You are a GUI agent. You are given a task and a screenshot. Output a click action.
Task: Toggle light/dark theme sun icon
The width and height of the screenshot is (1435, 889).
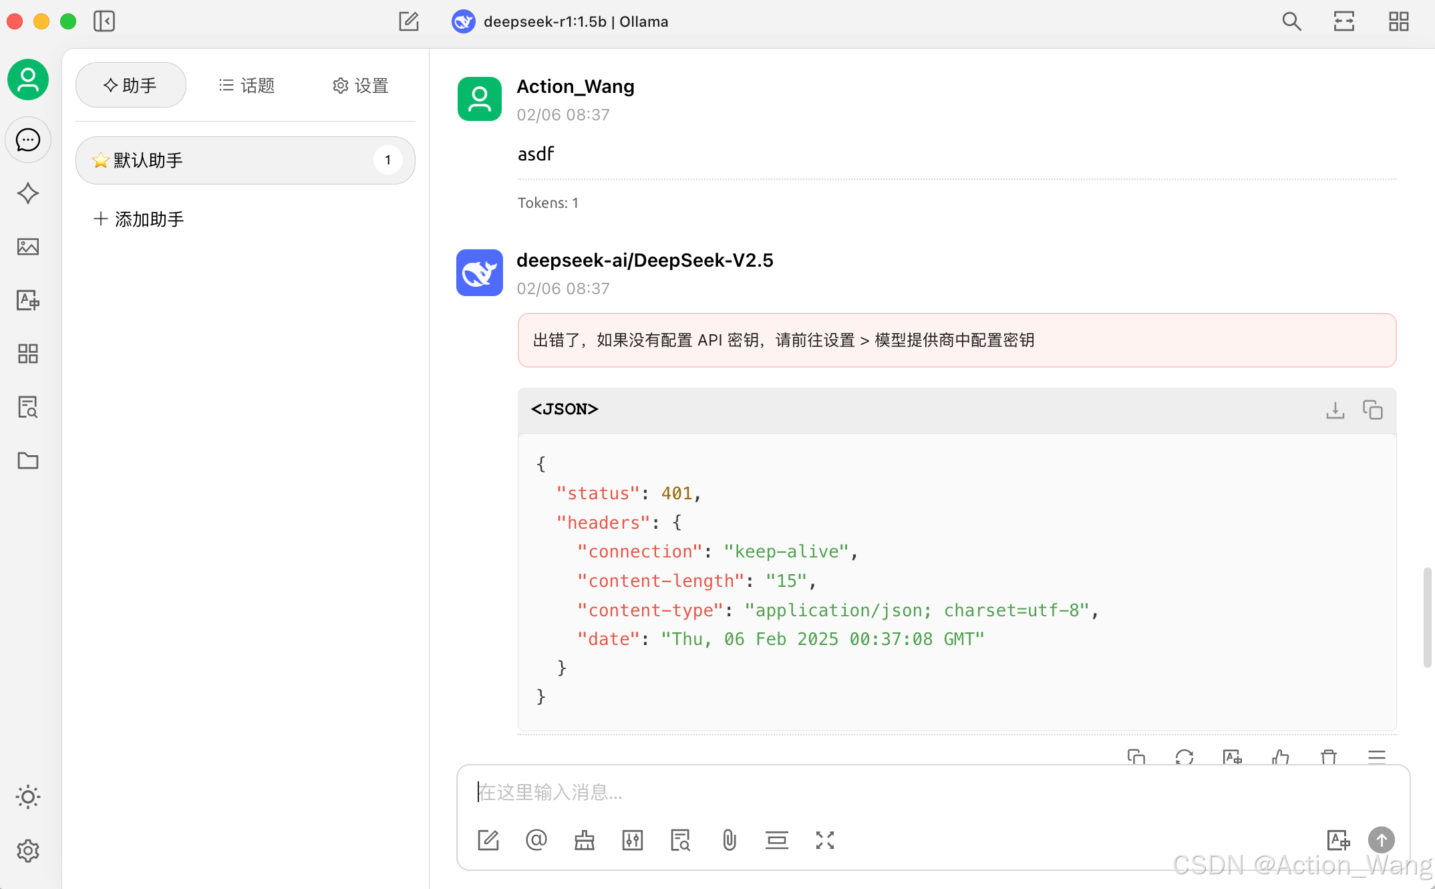(x=28, y=797)
